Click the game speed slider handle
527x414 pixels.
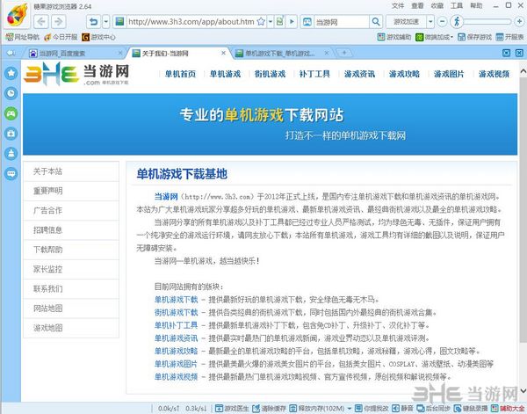pyautogui.click(x=457, y=22)
